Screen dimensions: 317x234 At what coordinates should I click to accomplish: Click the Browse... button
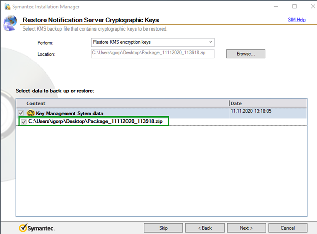tap(245, 54)
